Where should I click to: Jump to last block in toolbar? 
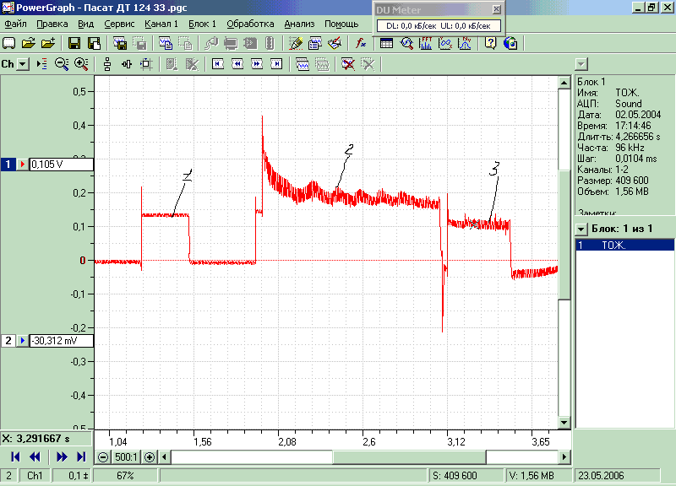[276, 64]
